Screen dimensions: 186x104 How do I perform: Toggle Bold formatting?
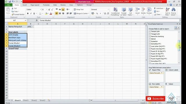tap(28, 14)
